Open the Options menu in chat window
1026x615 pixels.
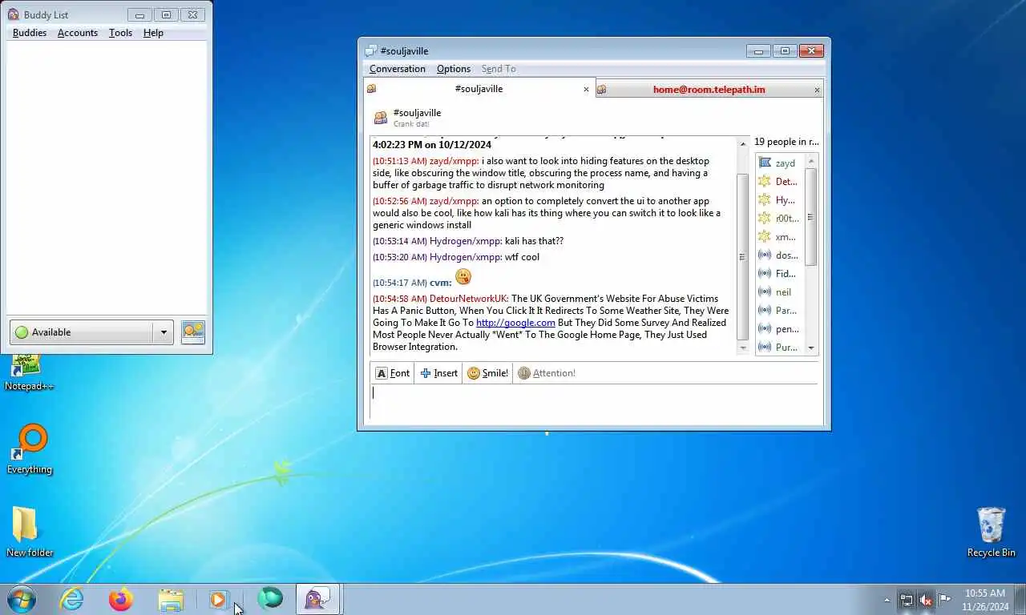coord(454,69)
